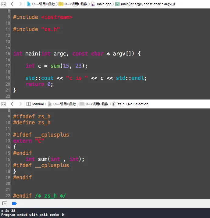The height and width of the screenshot is (218, 210).
Task: Click std::endl on line 19
Action: click(130, 78)
